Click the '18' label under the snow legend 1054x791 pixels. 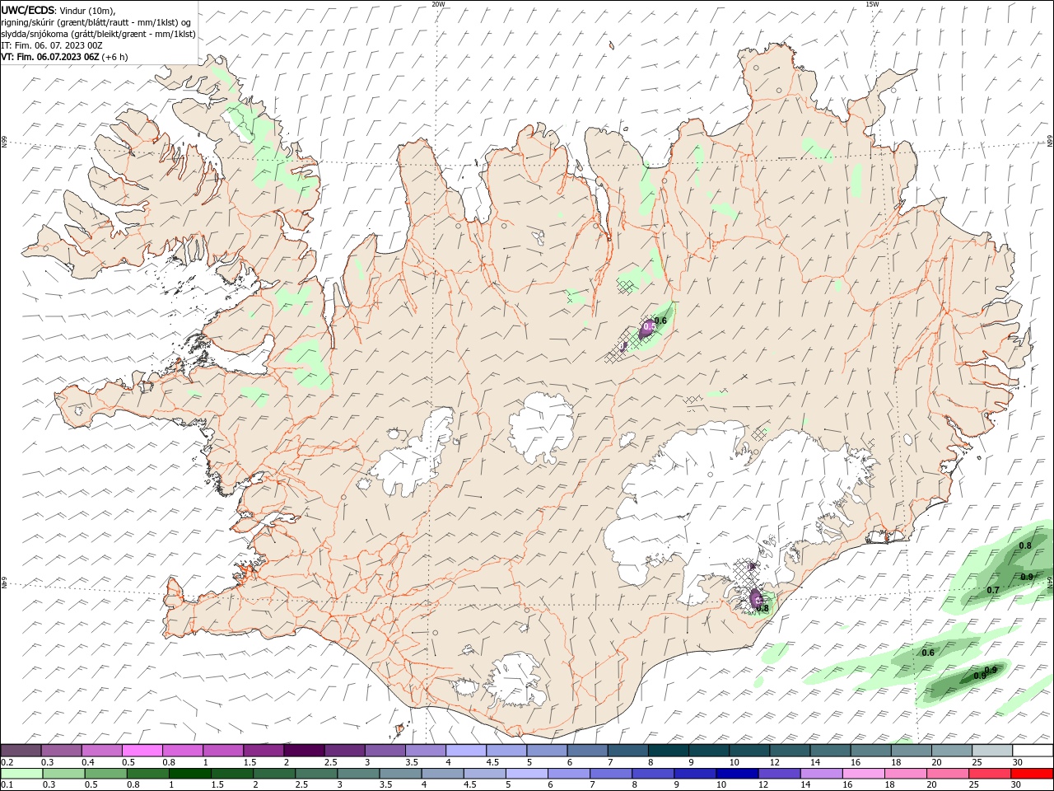pyautogui.click(x=895, y=762)
